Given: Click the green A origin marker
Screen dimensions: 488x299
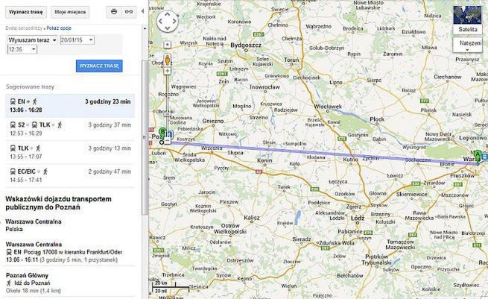Looking at the screenshot, I should point(477,156).
